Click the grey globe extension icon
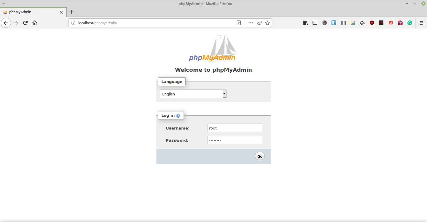Image resolution: width=427 pixels, height=222 pixels. tap(324, 23)
